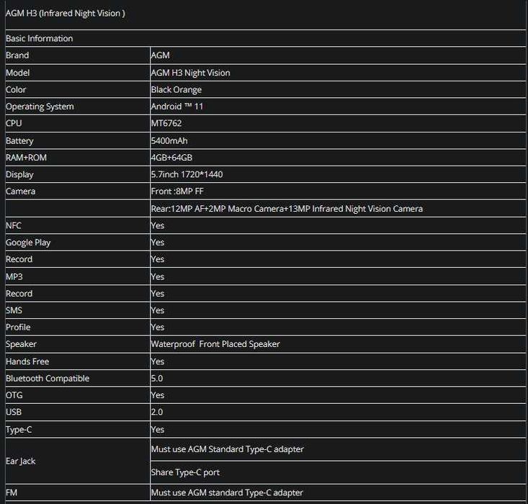Click the 5400mAh battery value
This screenshot has width=528, height=504.
click(169, 141)
